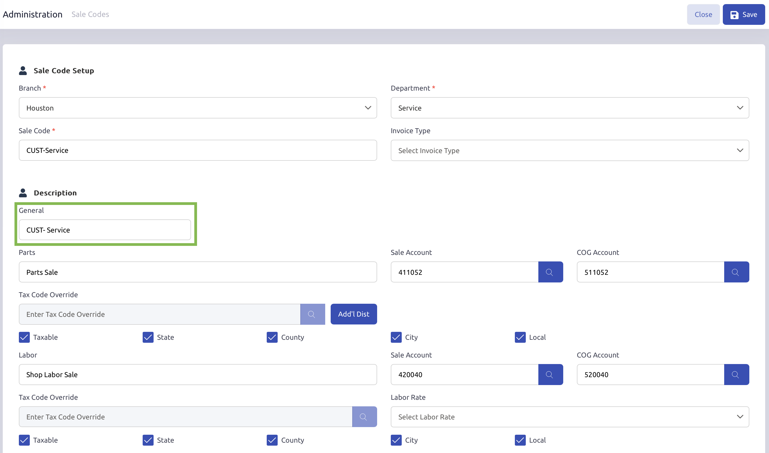Image resolution: width=769 pixels, height=453 pixels.
Task: Click the General description input field
Action: coord(105,230)
